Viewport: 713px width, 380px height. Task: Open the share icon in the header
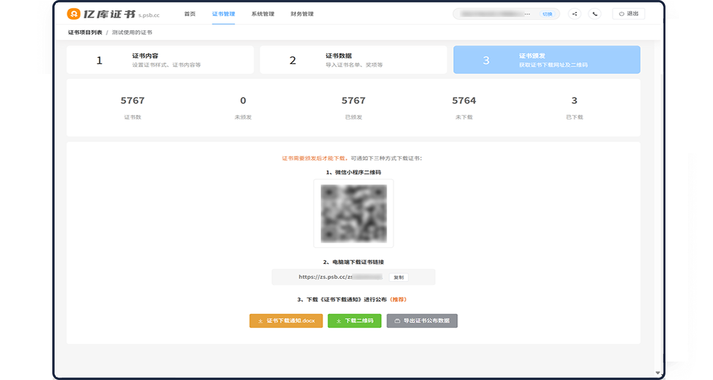click(x=575, y=14)
